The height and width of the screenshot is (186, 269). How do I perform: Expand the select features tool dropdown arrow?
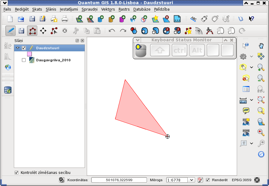click(252, 67)
